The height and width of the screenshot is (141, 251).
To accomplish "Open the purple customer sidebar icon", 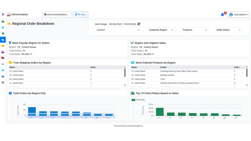I will coord(3,52).
